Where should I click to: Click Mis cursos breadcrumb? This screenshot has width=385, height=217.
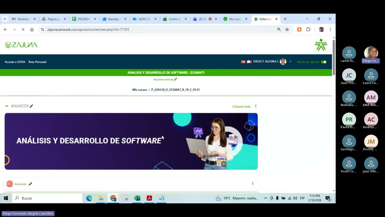(x=140, y=90)
